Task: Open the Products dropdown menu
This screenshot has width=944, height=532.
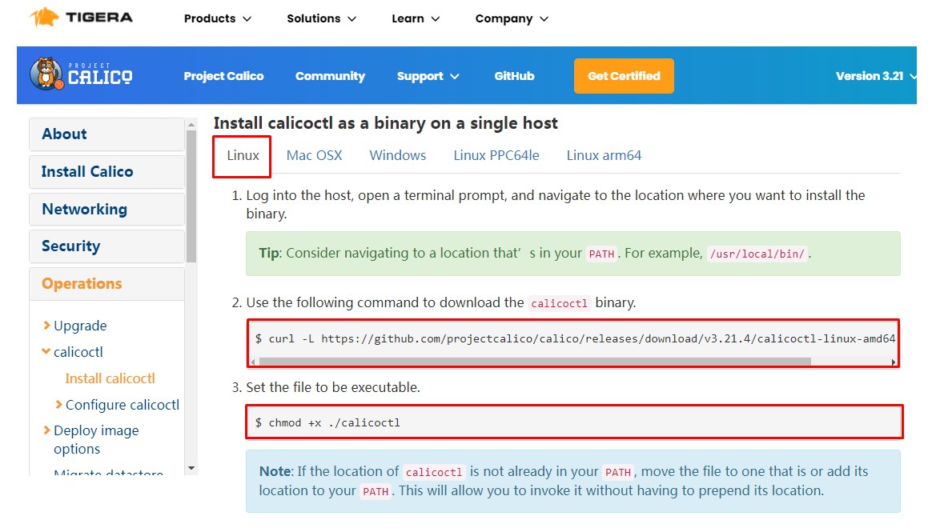Action: [217, 18]
